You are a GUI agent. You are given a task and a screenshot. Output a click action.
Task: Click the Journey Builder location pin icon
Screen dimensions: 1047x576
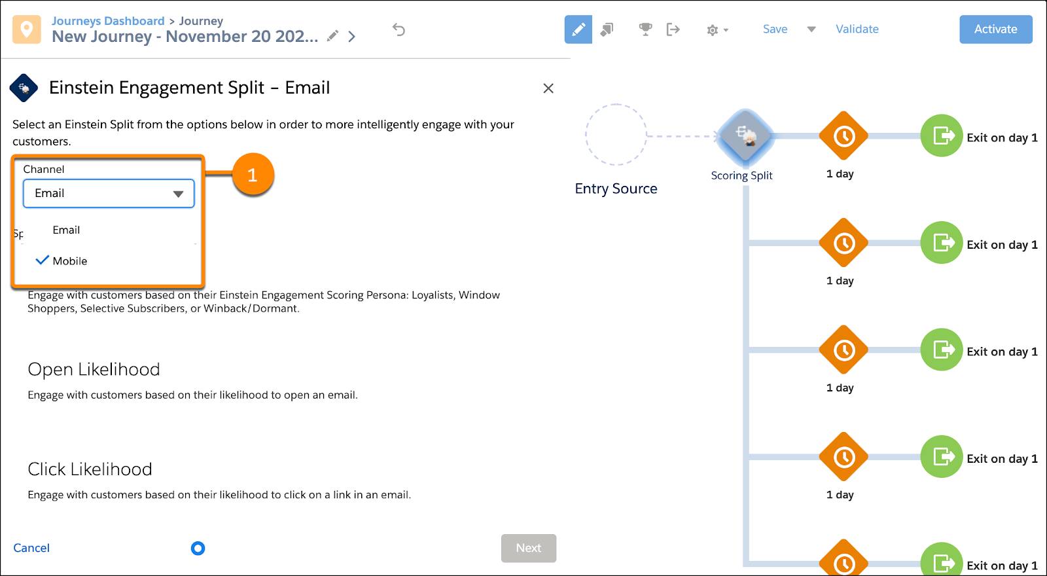(26, 29)
